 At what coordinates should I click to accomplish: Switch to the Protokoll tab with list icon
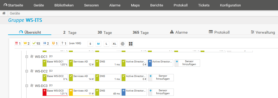tap(219, 32)
